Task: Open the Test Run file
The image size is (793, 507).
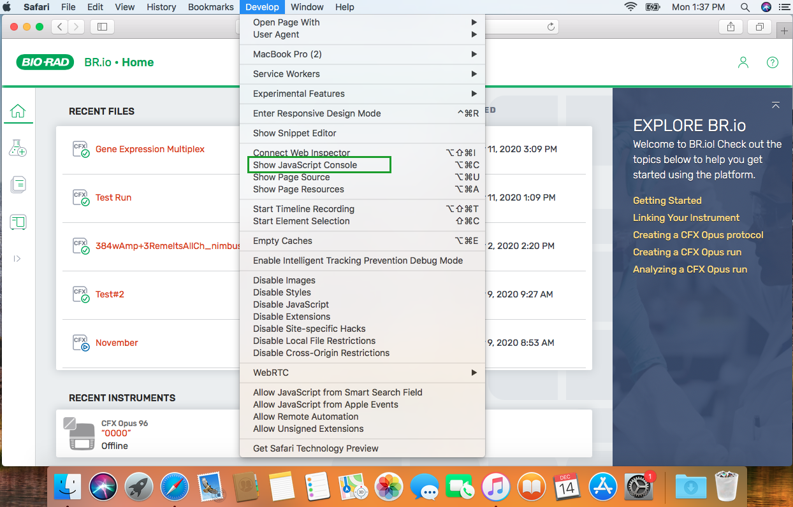Action: coord(113,197)
